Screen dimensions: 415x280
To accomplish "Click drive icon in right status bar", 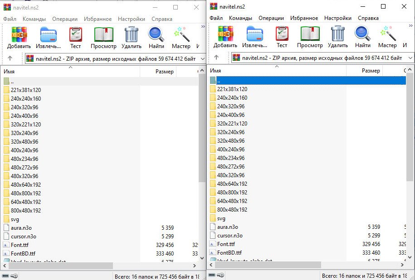I will coord(212,275).
